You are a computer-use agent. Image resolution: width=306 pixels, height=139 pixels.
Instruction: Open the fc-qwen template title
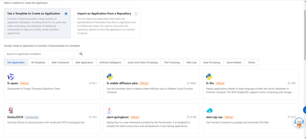[13, 83]
